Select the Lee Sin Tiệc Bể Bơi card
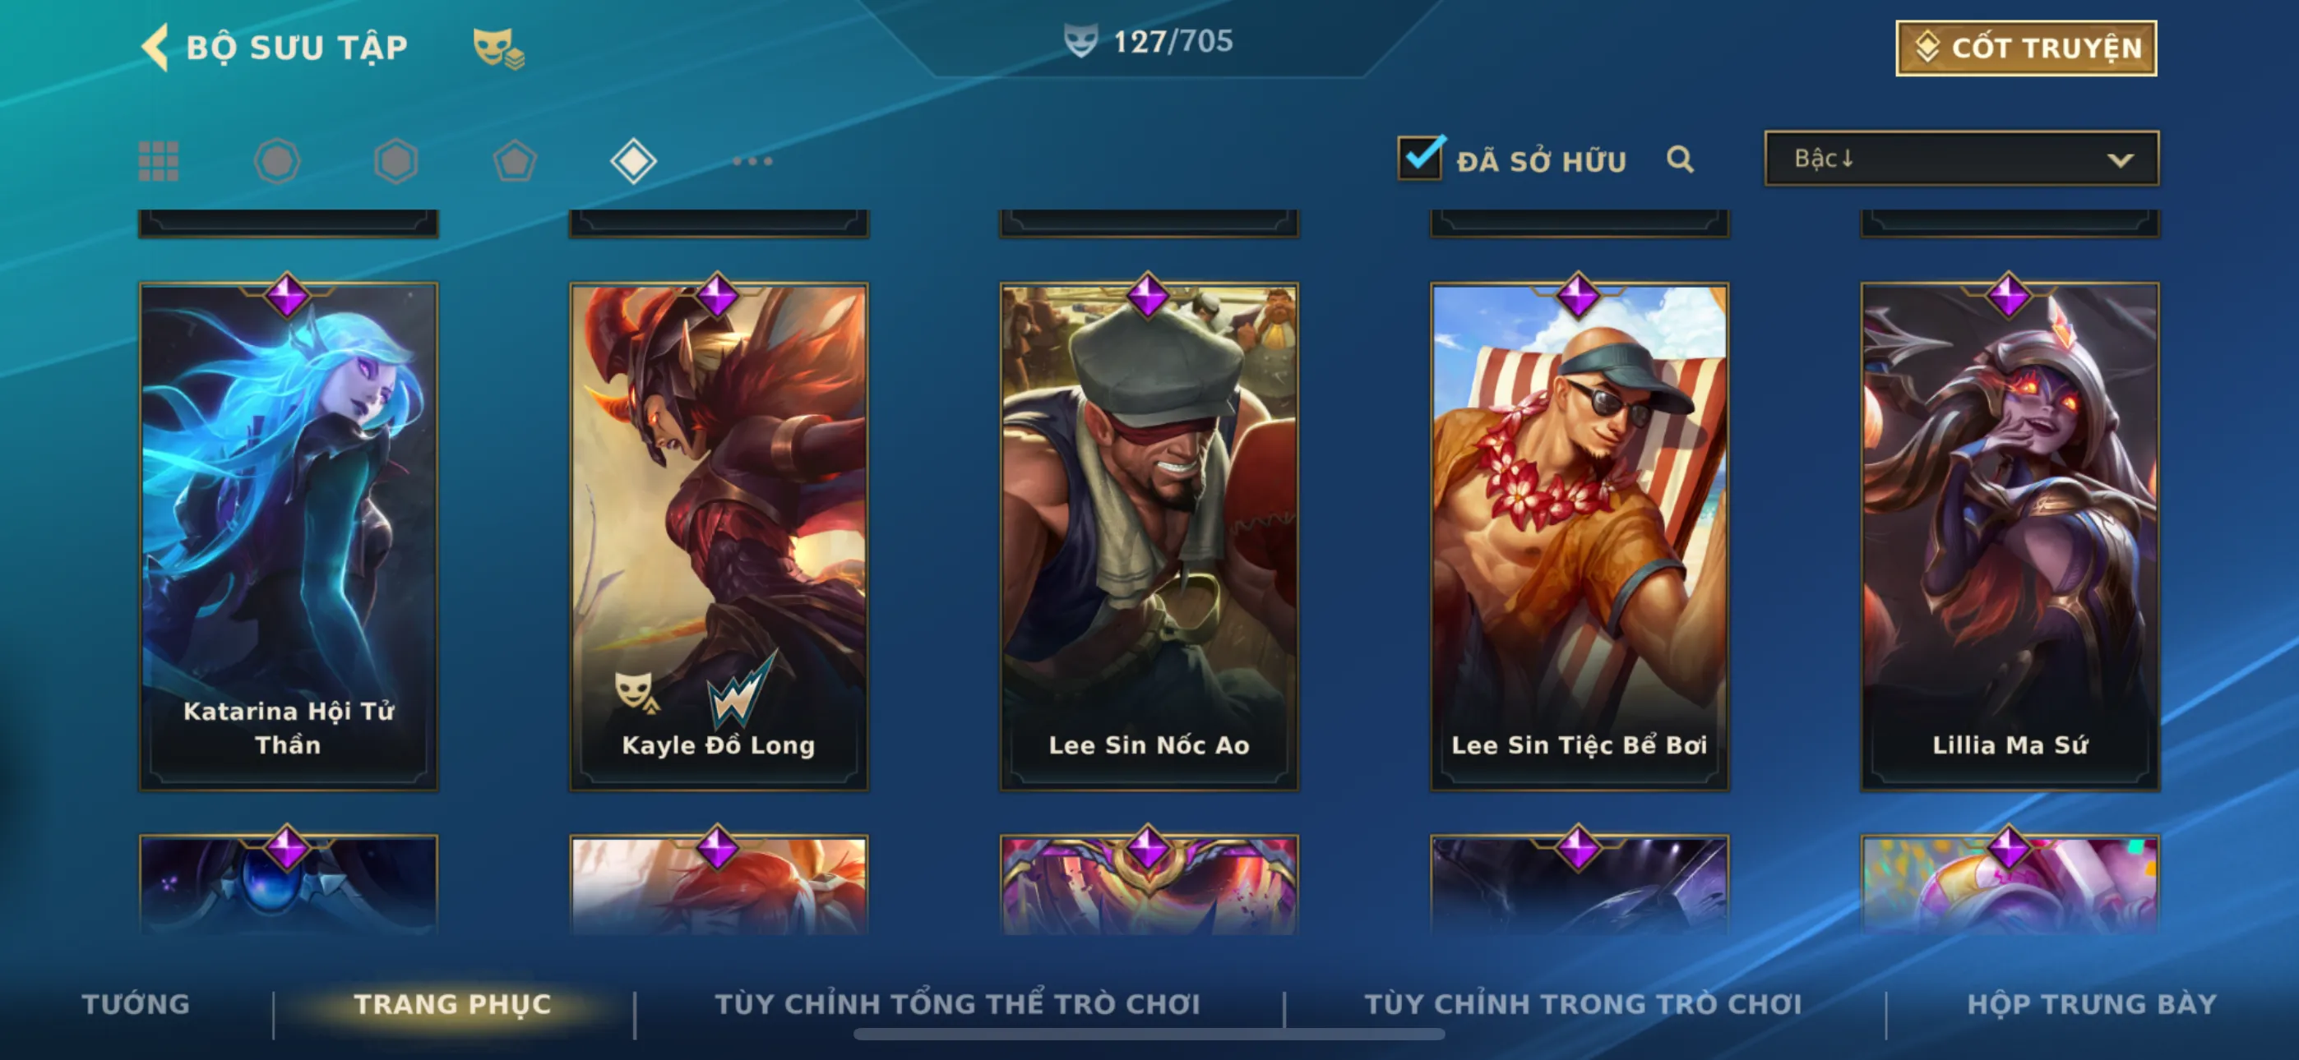 tap(1579, 537)
